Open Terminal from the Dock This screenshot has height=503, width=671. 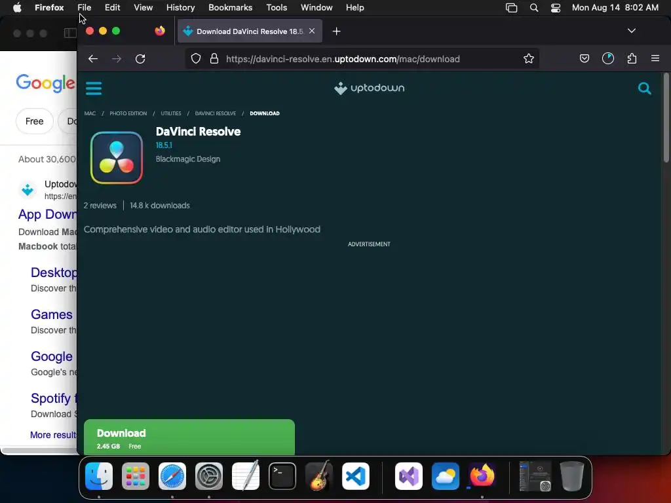(x=282, y=476)
